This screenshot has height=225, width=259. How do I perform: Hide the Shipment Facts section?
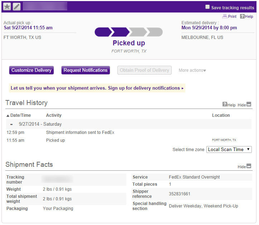click(244, 166)
